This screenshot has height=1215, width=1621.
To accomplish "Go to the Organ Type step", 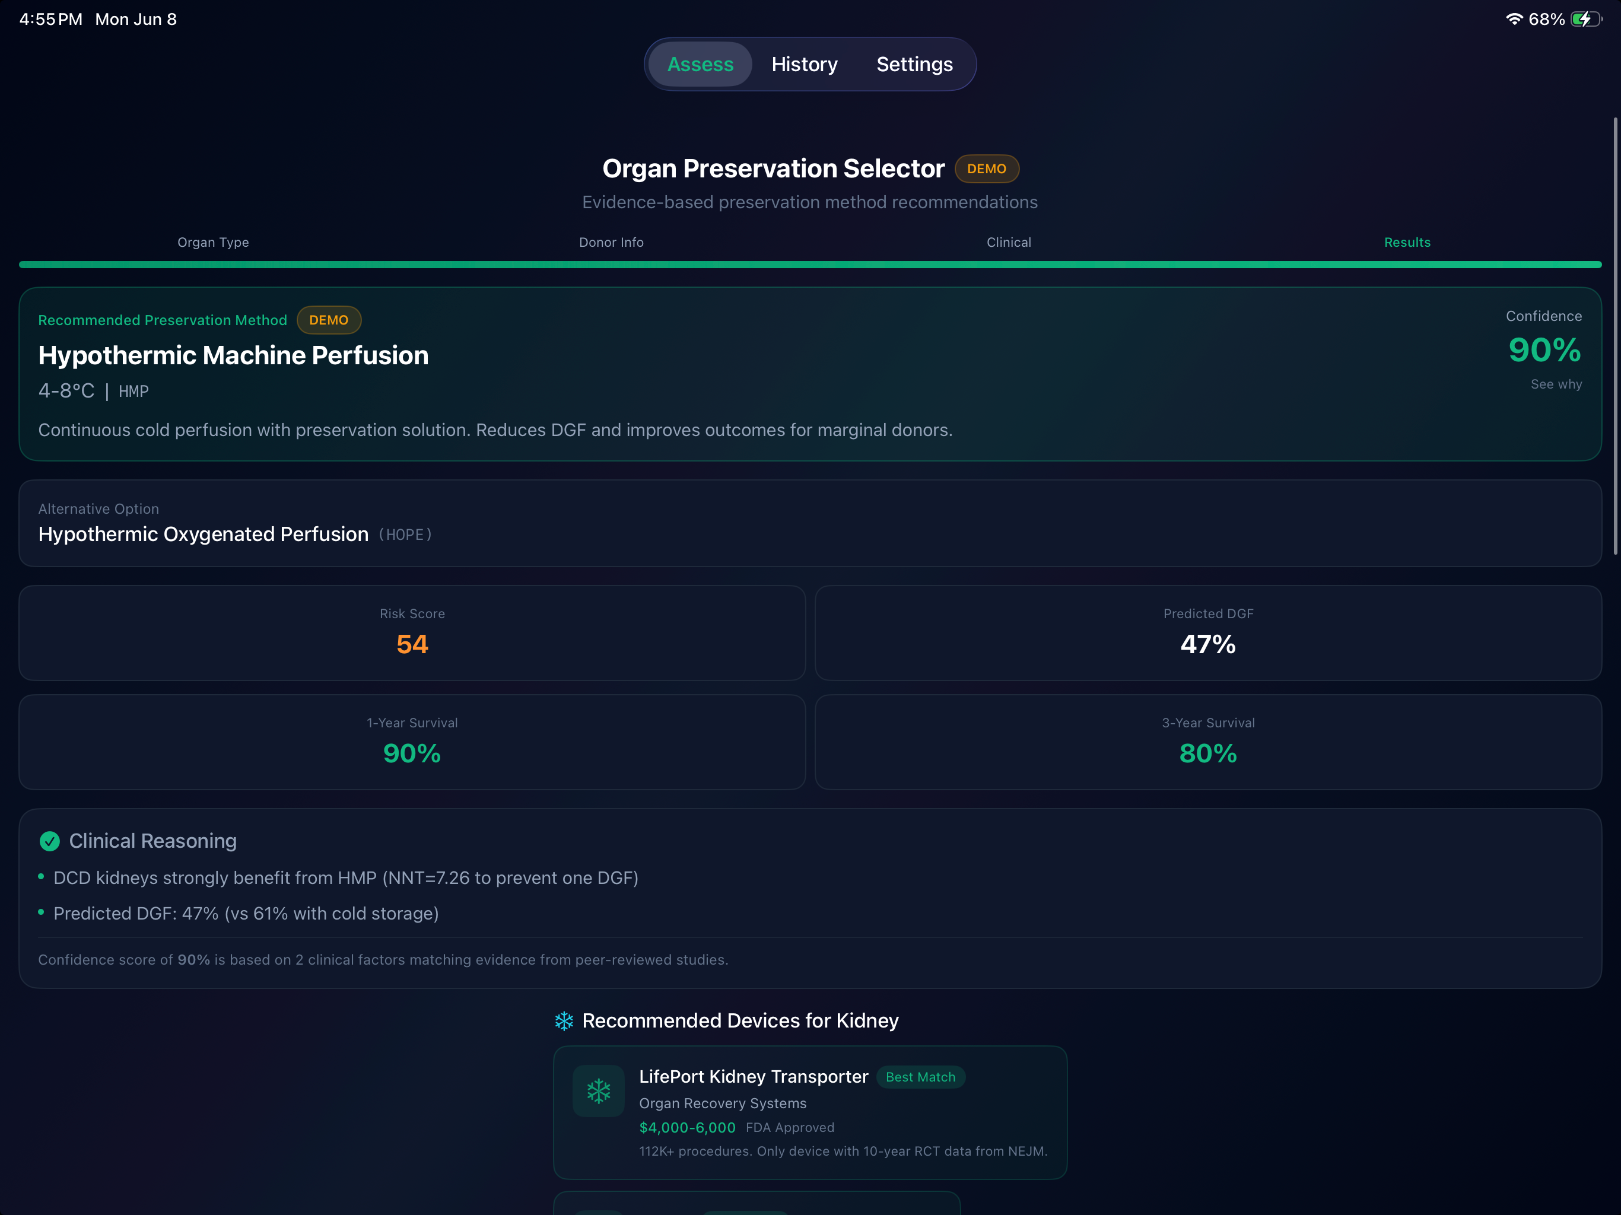I will (x=213, y=242).
